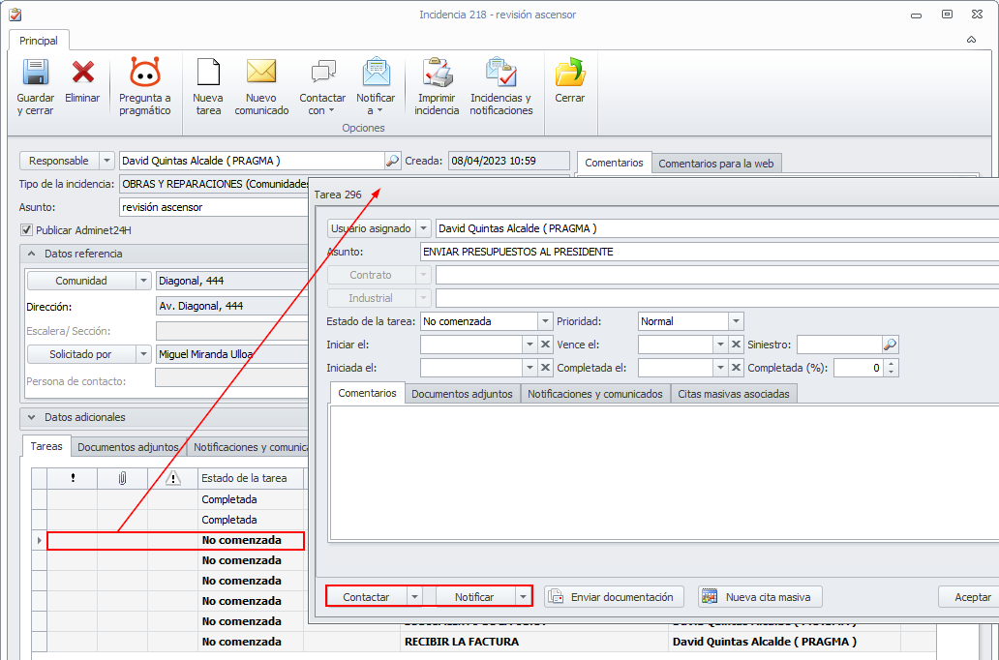Image resolution: width=999 pixels, height=660 pixels.
Task: Click paperclip attachment column header
Action: (x=122, y=478)
